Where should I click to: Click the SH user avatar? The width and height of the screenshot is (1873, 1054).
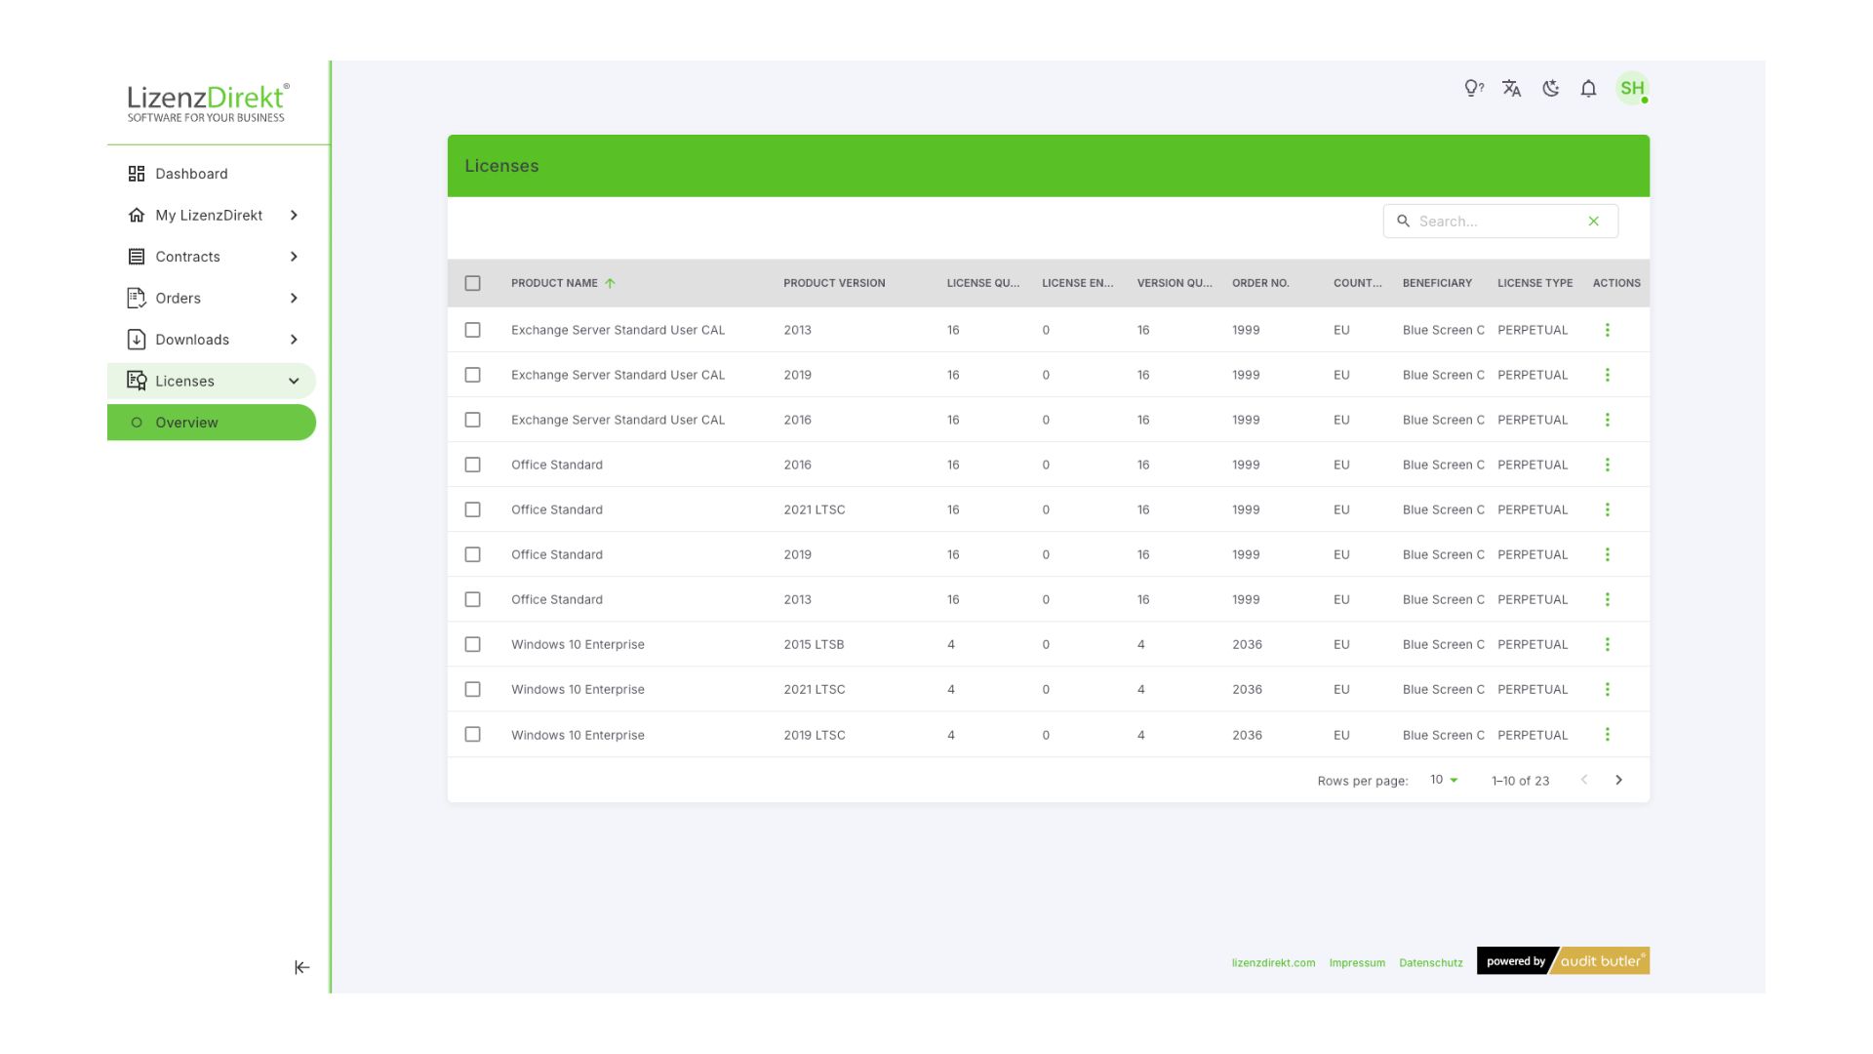point(1631,89)
